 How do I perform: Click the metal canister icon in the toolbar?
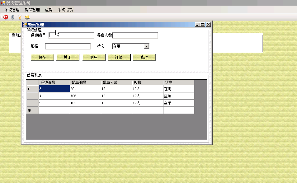(x=12, y=17)
